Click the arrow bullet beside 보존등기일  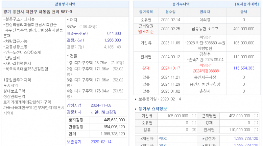(136, 99)
